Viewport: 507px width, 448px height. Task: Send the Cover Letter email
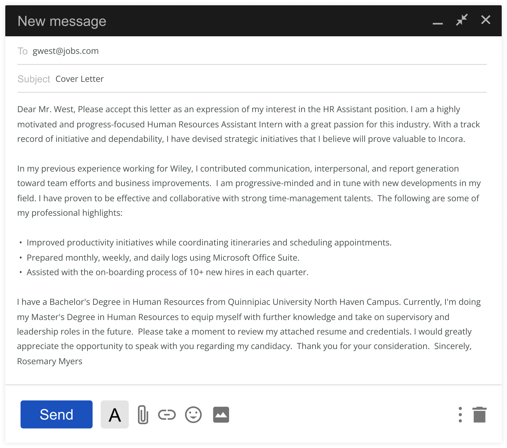[x=56, y=414]
